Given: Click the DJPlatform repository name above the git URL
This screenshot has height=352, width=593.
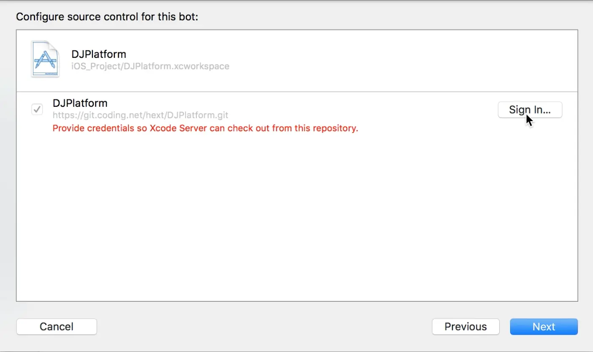Looking at the screenshot, I should point(80,103).
